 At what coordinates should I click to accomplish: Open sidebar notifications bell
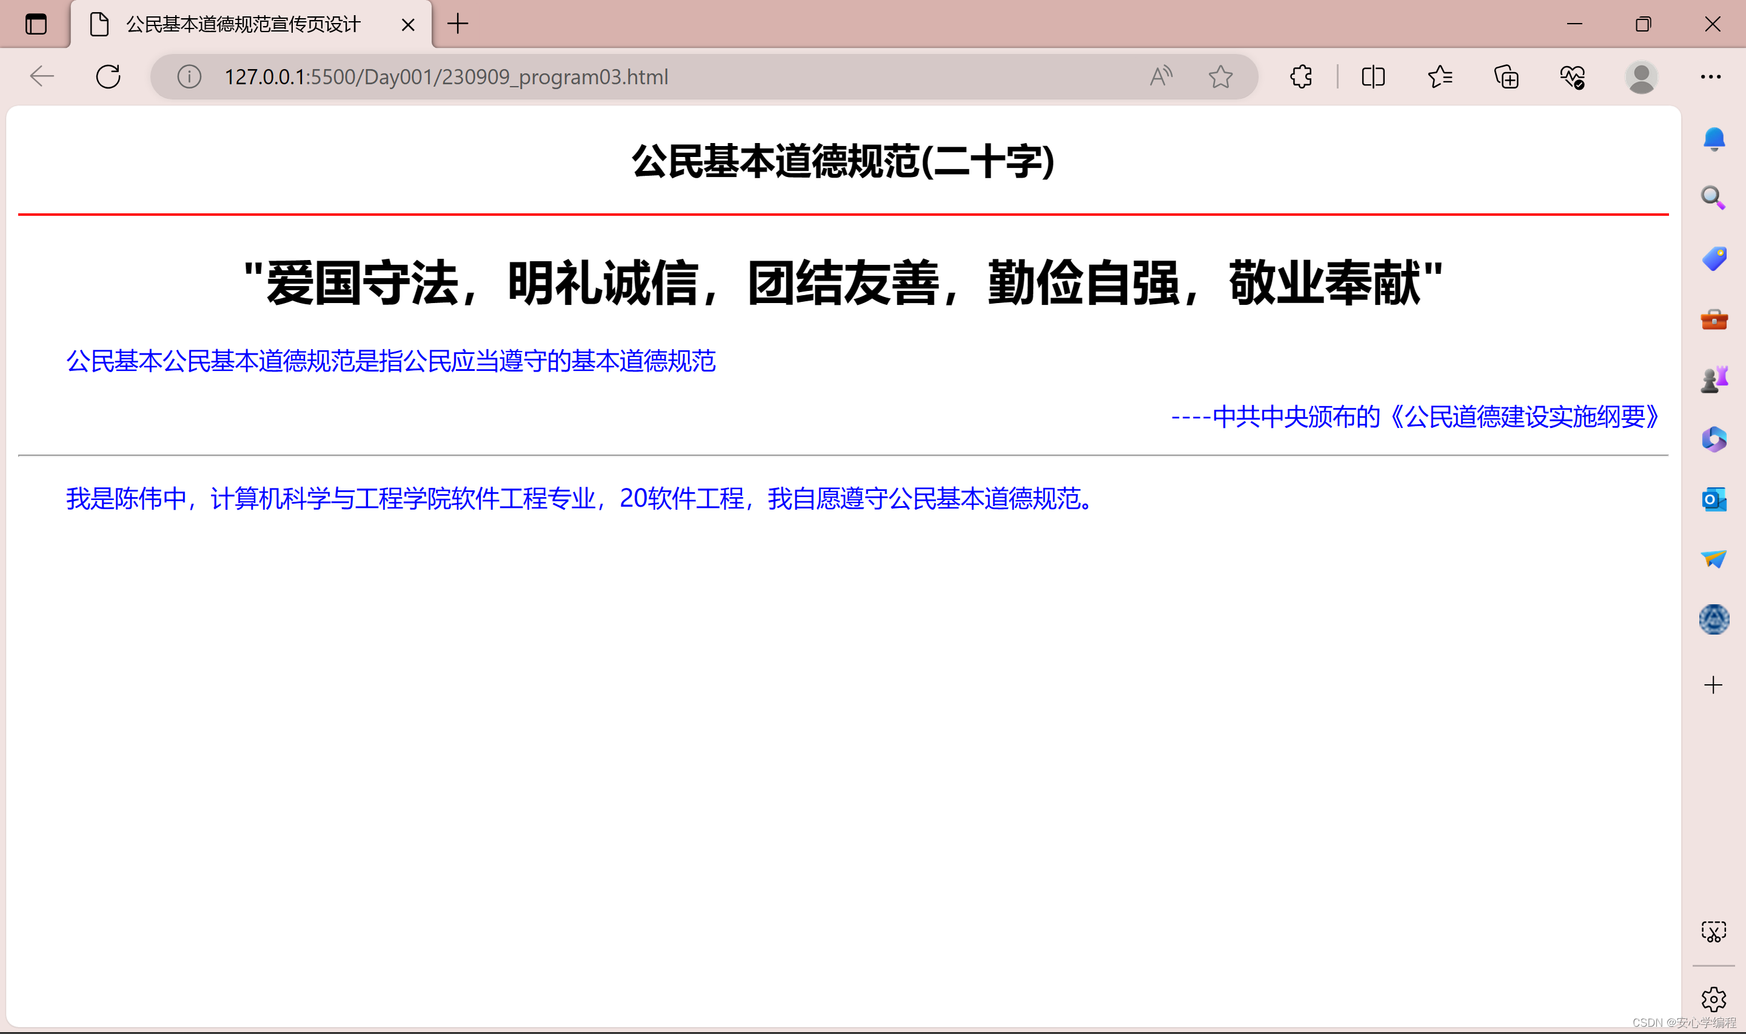click(x=1714, y=139)
